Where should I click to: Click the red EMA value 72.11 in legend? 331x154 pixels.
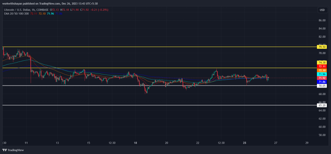[34, 14]
